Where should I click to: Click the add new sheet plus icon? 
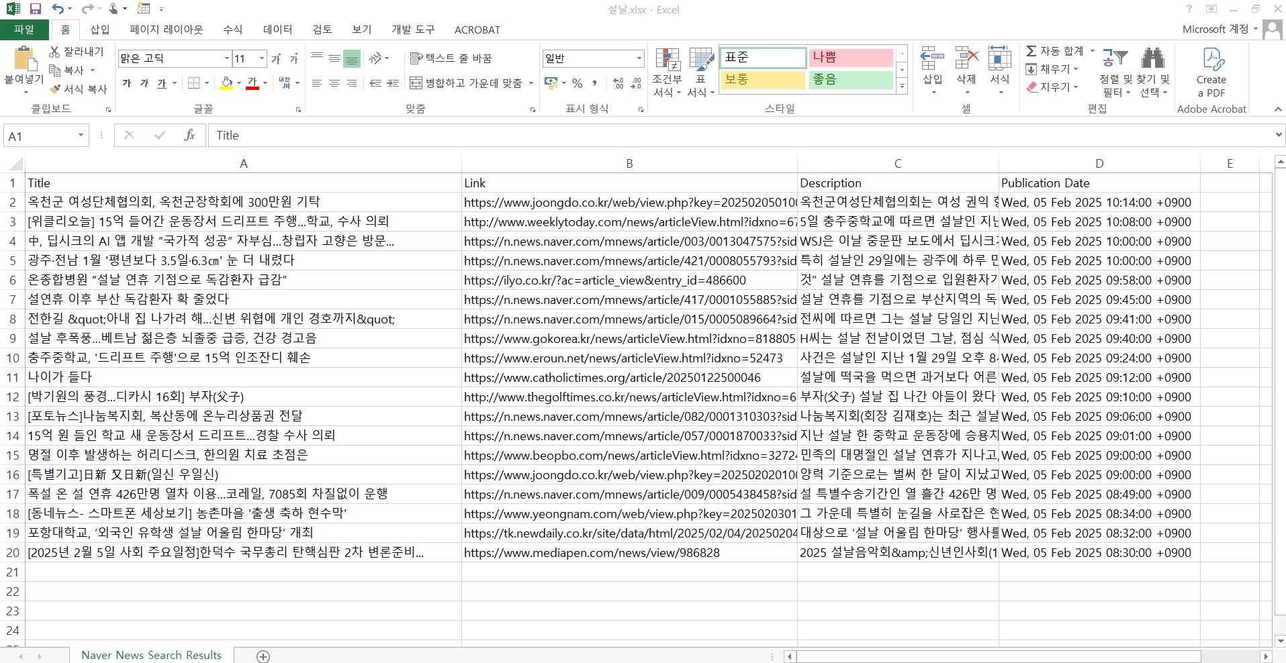(x=263, y=656)
